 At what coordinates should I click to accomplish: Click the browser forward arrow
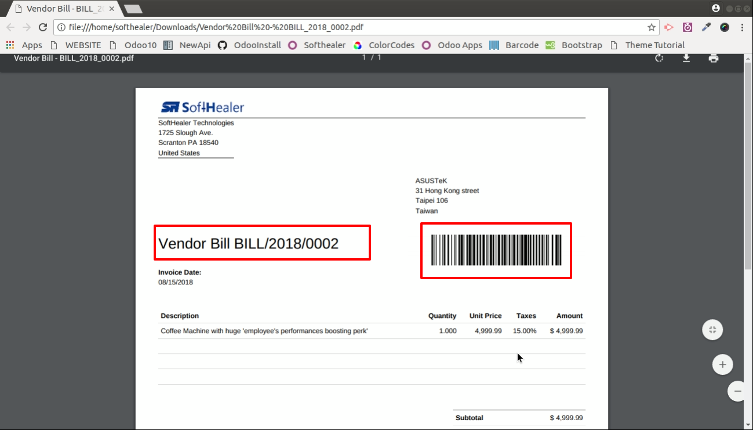click(26, 27)
